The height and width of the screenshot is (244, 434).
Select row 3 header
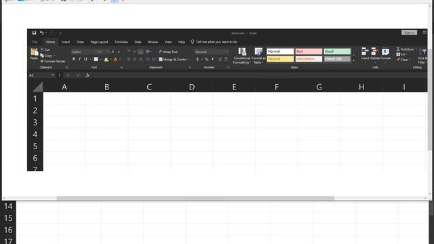tap(35, 122)
